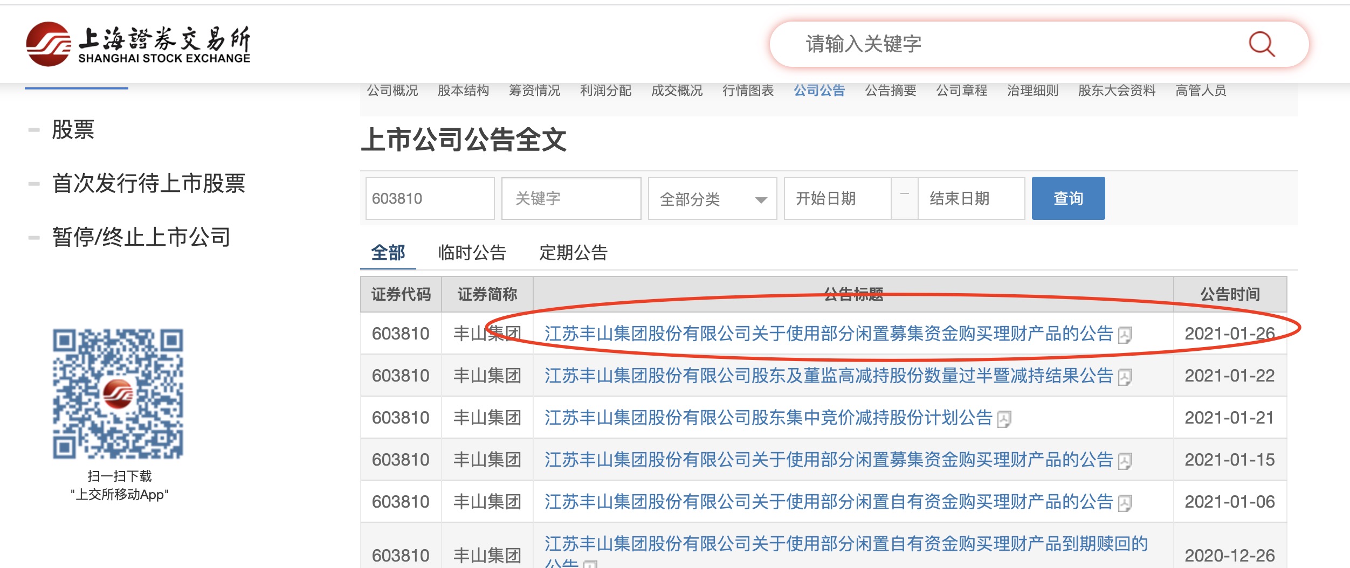Open the 2021-01-06 自有资金 announcement link
The width and height of the screenshot is (1350, 568).
pos(829,502)
